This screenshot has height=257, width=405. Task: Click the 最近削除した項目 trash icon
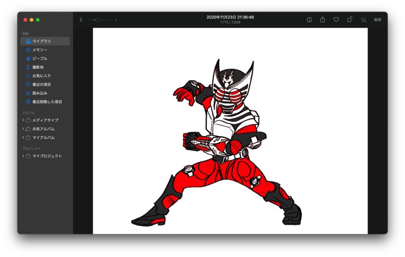pos(28,102)
